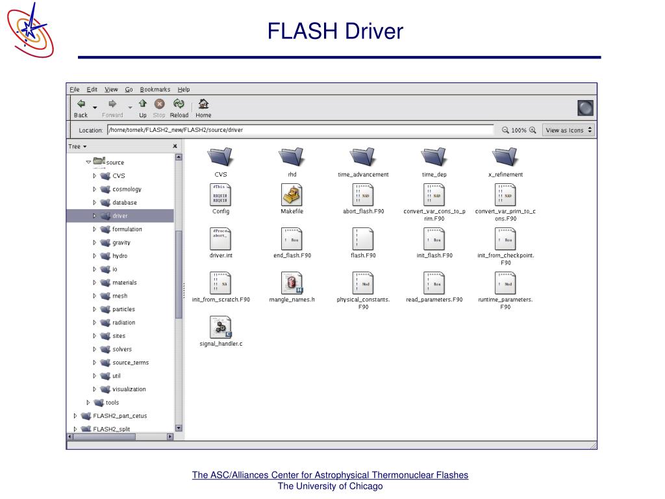This screenshot has height=499, width=665.
Task: Select the convert_var_cons_to_prim.F90 file icon
Action: click(434, 194)
